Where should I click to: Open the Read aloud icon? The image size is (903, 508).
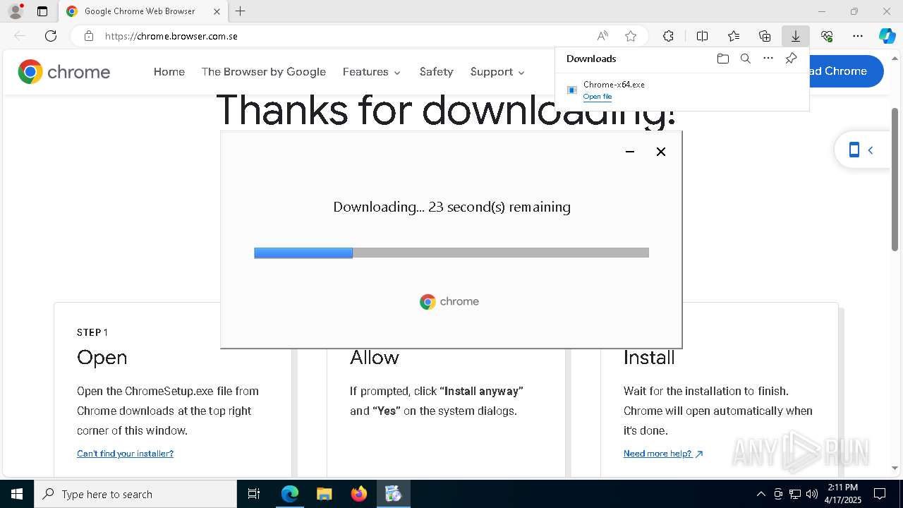point(602,36)
